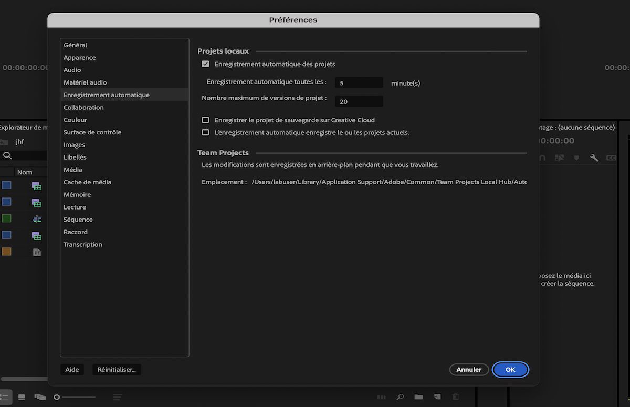The width and height of the screenshot is (630, 407).
Task: Edit the autosave interval minutes field
Action: coord(359,82)
